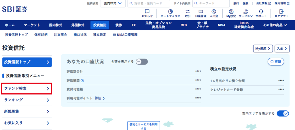Toggle 金額を表示する switch
This screenshot has height=130, width=295.
coord(142,62)
